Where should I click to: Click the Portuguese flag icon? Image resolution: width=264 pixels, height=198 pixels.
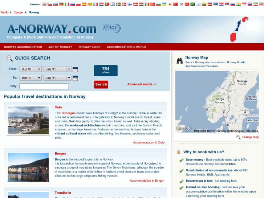coord(107,4)
